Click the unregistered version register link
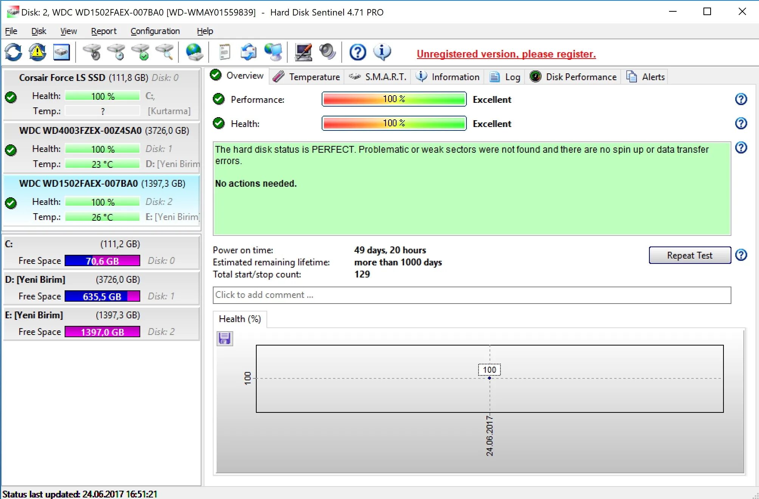759x499 pixels. (x=506, y=54)
